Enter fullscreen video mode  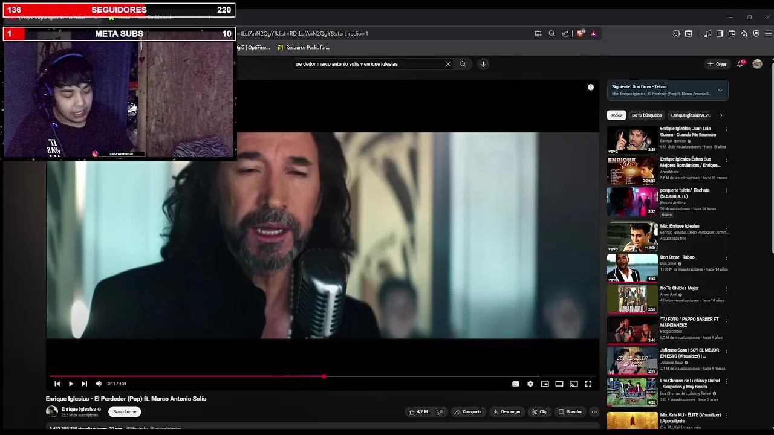coord(588,384)
